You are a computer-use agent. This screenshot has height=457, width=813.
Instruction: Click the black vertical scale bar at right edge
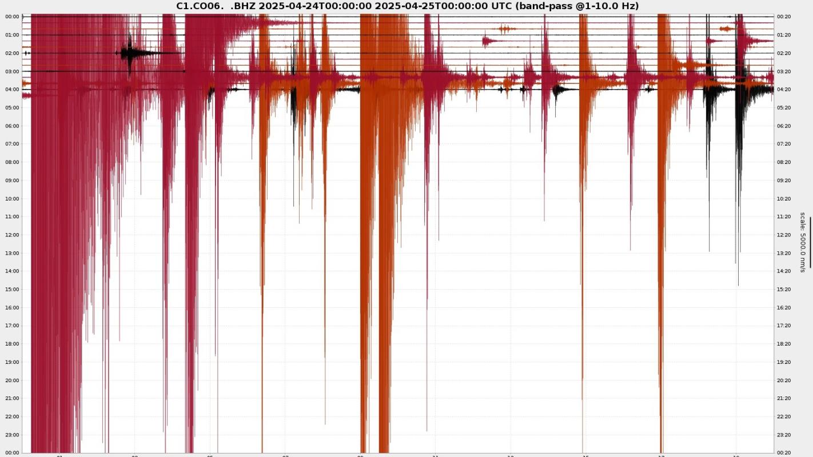point(810,242)
